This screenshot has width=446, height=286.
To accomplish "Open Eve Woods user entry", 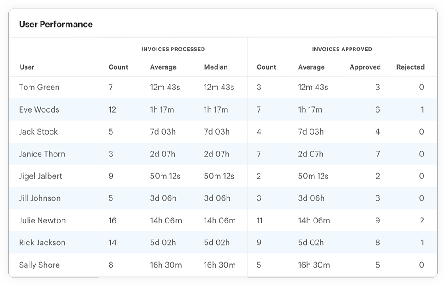I will 39,109.
